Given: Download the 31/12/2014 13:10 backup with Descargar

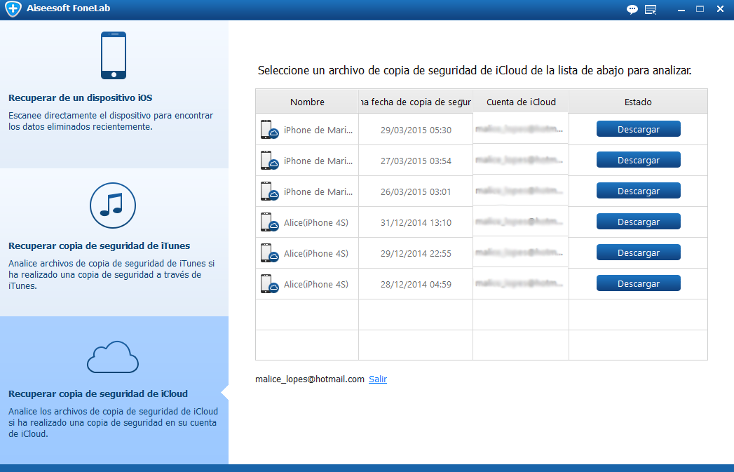Looking at the screenshot, I should pyautogui.click(x=638, y=222).
